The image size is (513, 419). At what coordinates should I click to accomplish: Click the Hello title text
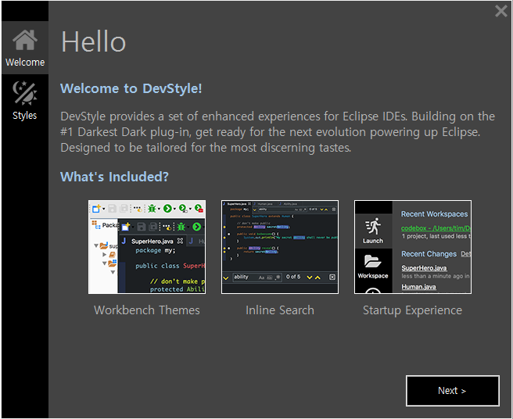click(x=94, y=41)
